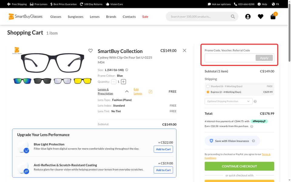This screenshot has height=182, width=291.
Task: Click the Blue Light Protection lens icon
Action: tap(24, 147)
